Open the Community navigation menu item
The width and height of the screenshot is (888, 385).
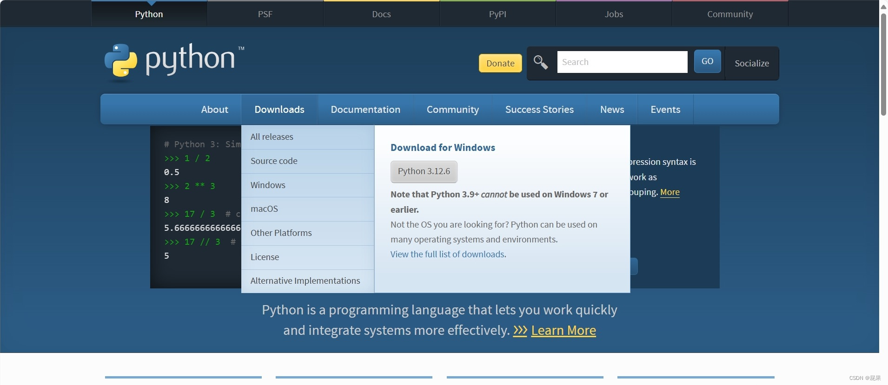[453, 110]
